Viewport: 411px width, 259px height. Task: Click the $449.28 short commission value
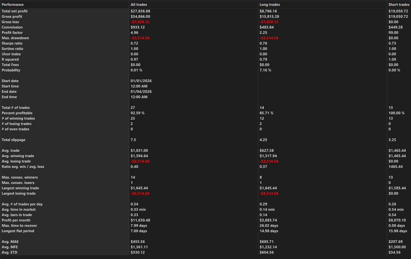pyautogui.click(x=396, y=27)
